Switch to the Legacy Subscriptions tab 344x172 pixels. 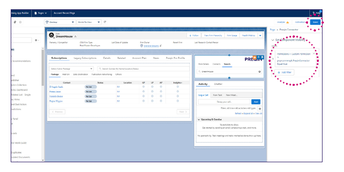(85, 58)
